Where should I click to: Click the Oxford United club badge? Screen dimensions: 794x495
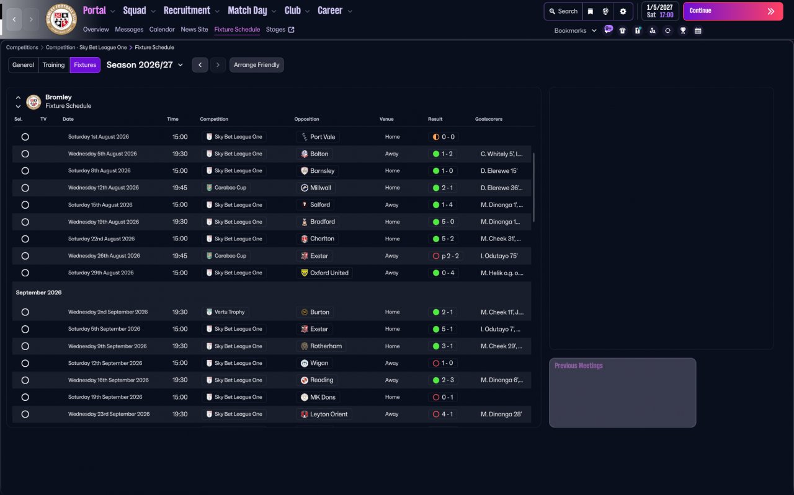[304, 273]
